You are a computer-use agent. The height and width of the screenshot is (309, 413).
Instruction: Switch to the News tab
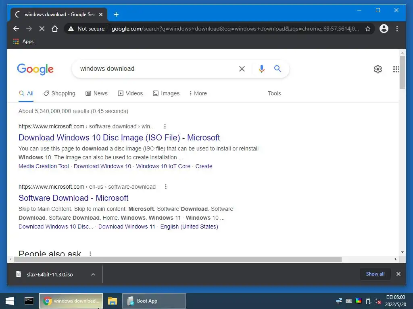(x=96, y=93)
